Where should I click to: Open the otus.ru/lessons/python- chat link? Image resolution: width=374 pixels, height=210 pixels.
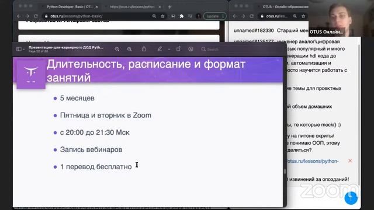pyautogui.click(x=313, y=161)
